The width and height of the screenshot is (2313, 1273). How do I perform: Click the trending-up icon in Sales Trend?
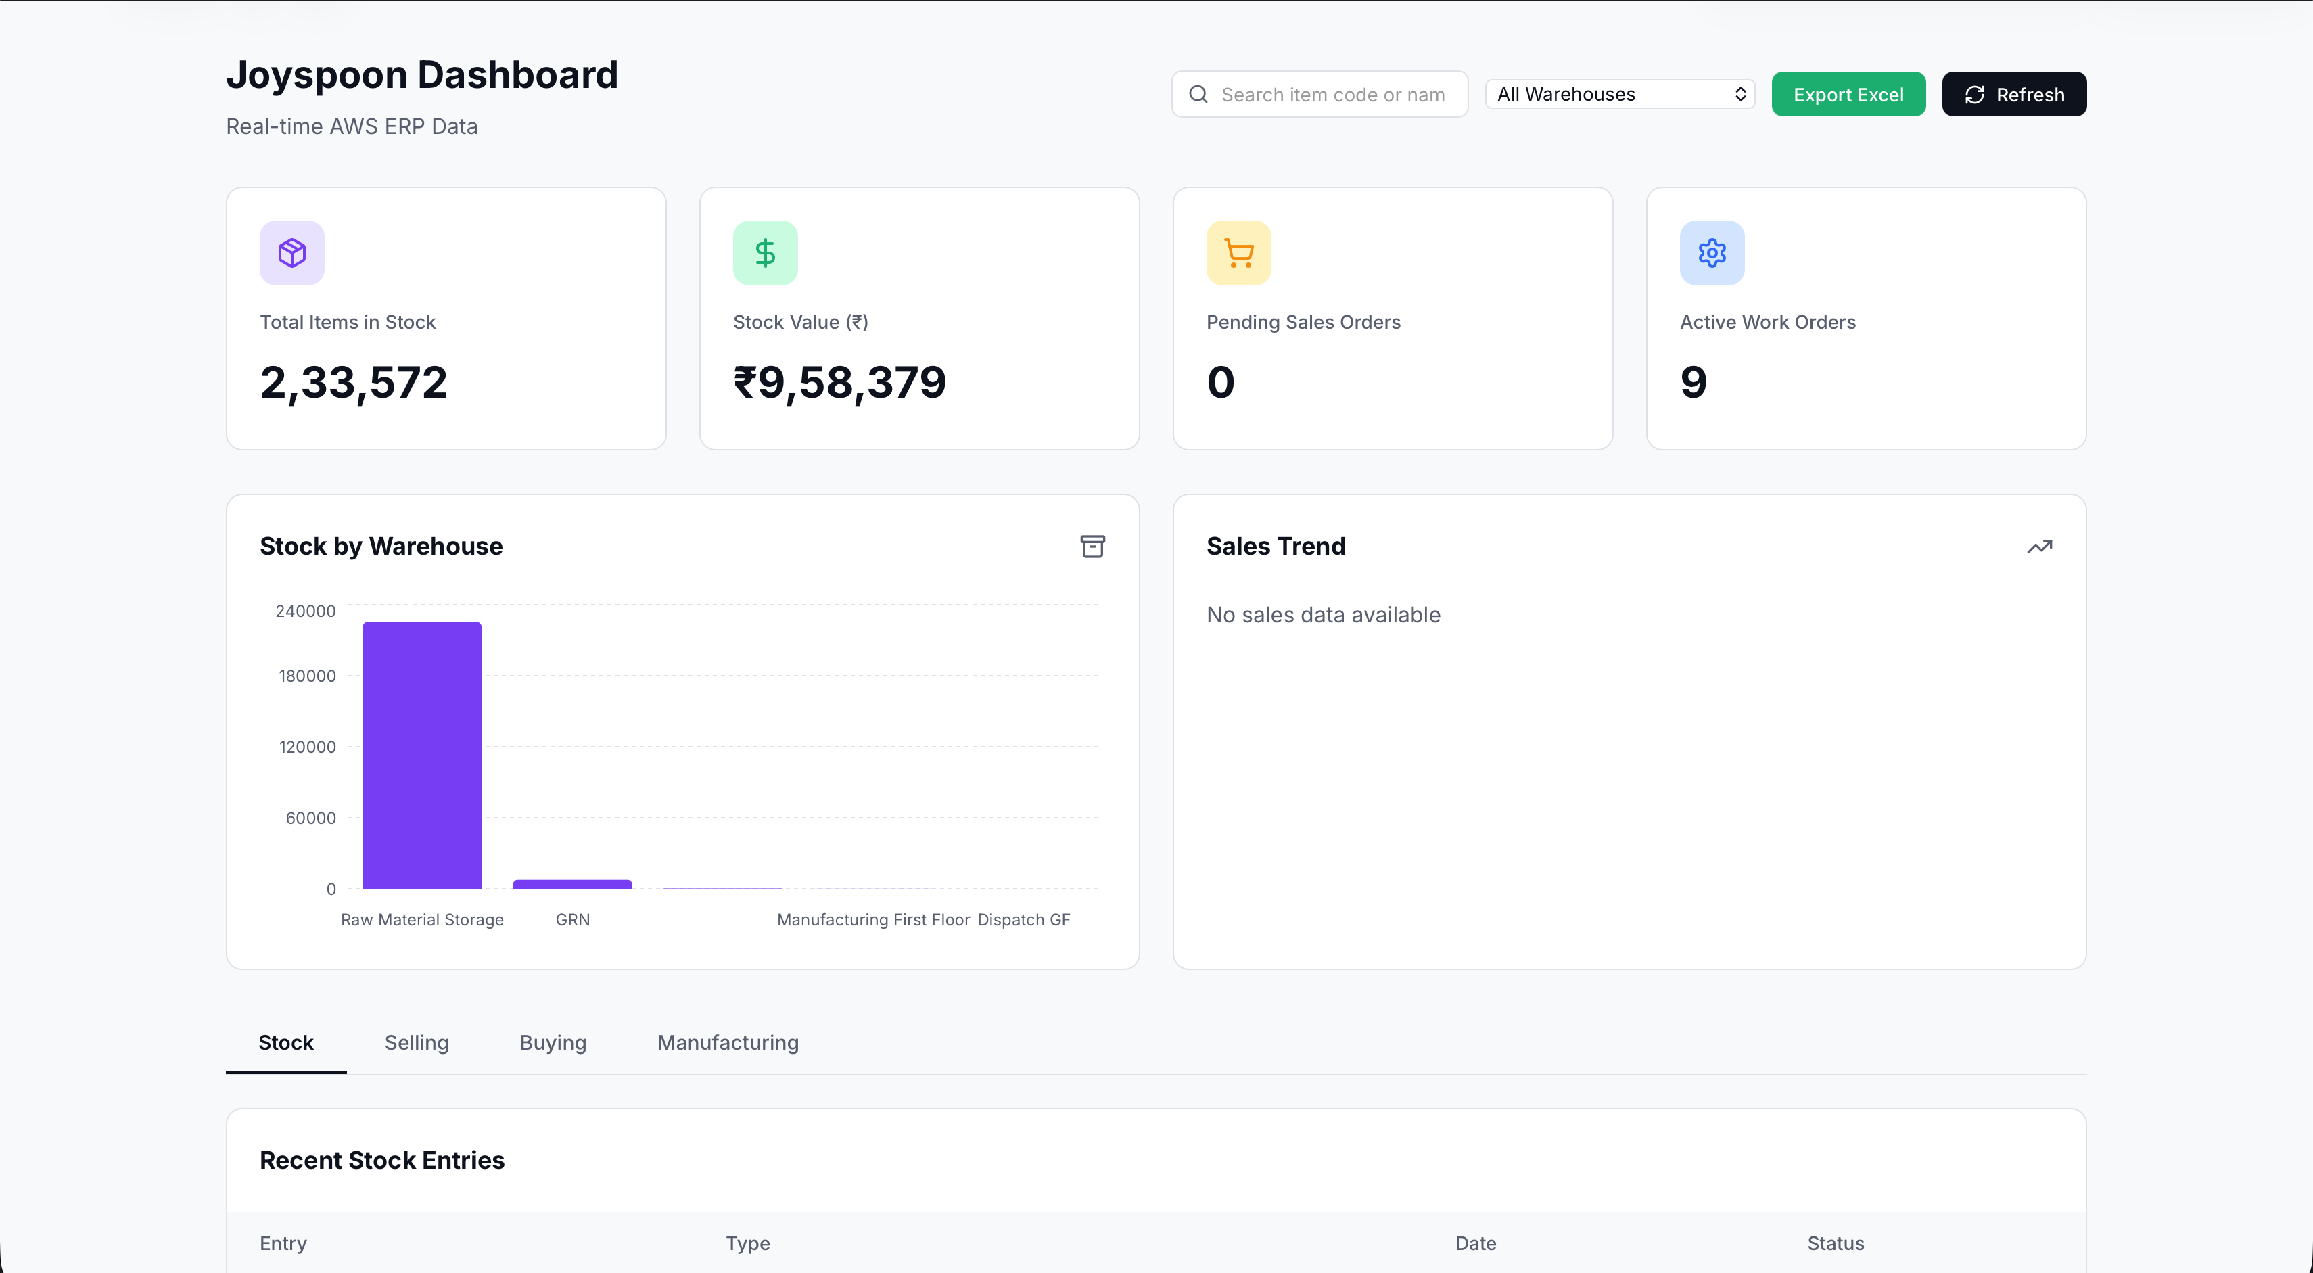(2039, 546)
